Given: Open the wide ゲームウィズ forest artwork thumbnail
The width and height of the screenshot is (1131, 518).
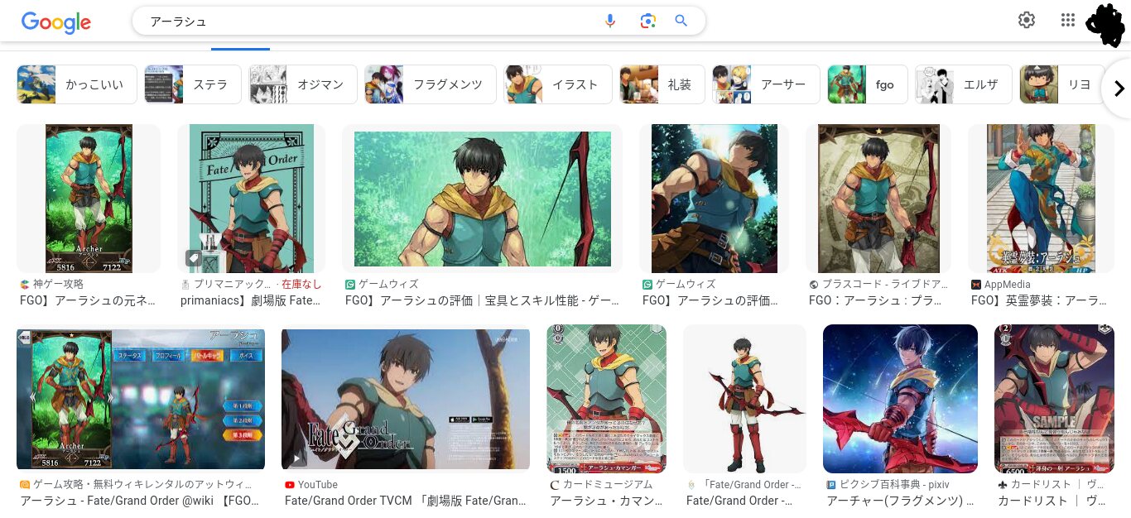Looking at the screenshot, I should (x=482, y=199).
